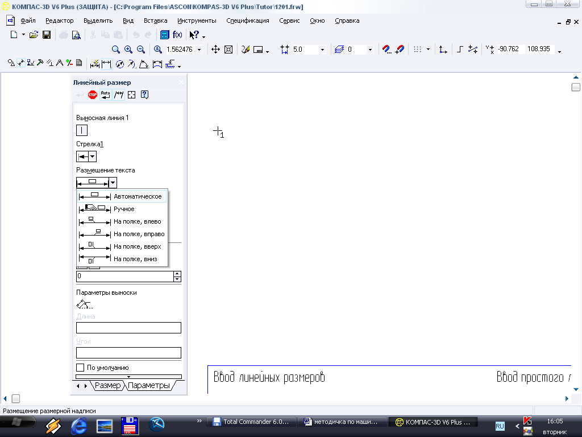Switch to the Параметры tab
Image resolution: width=582 pixels, height=437 pixels.
(x=148, y=385)
